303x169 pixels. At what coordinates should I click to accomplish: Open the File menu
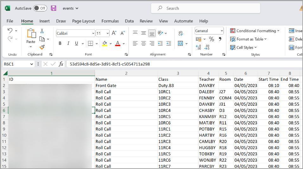[10, 21]
